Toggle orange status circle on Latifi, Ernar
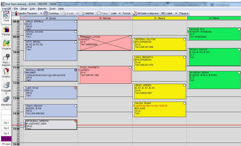Viewport: 241px width, 146px height. (75, 88)
